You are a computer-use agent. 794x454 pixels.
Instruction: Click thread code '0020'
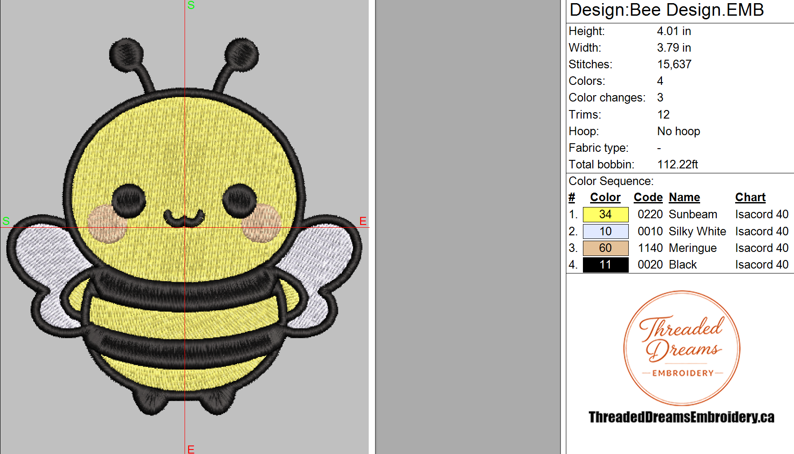pos(650,264)
